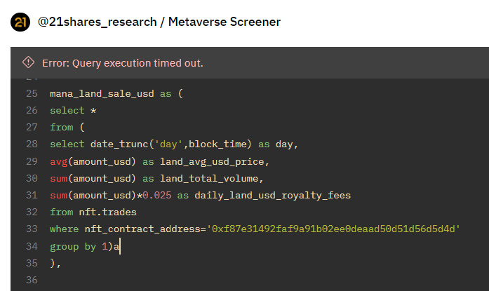
Task: Click 'nft.trades' table name on line 32
Action: (x=107, y=212)
